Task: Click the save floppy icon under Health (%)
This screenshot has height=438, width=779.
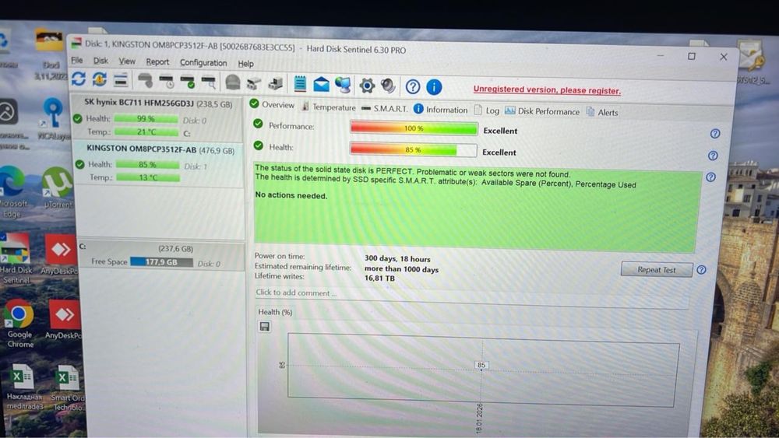Action: 264,327
